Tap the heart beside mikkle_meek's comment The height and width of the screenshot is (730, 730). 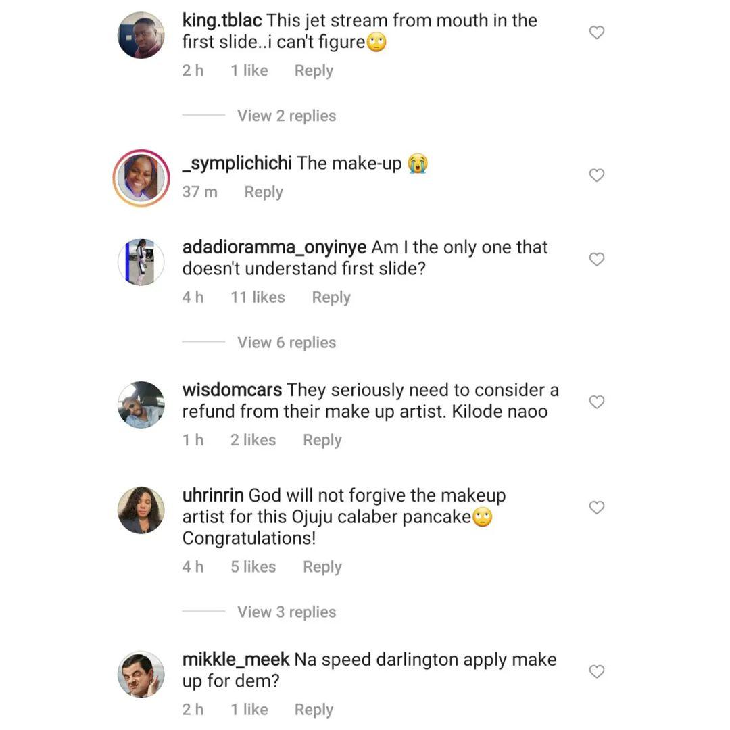[x=596, y=671]
